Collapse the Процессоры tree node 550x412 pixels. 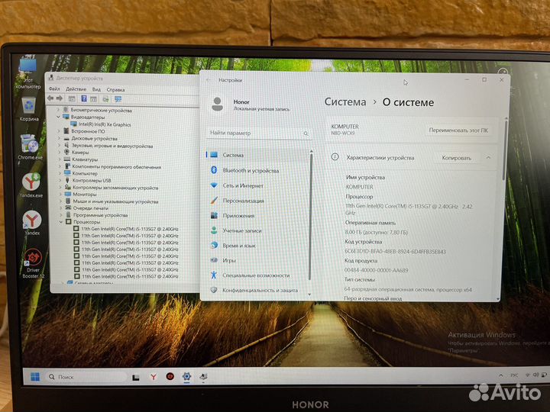[x=60, y=221]
